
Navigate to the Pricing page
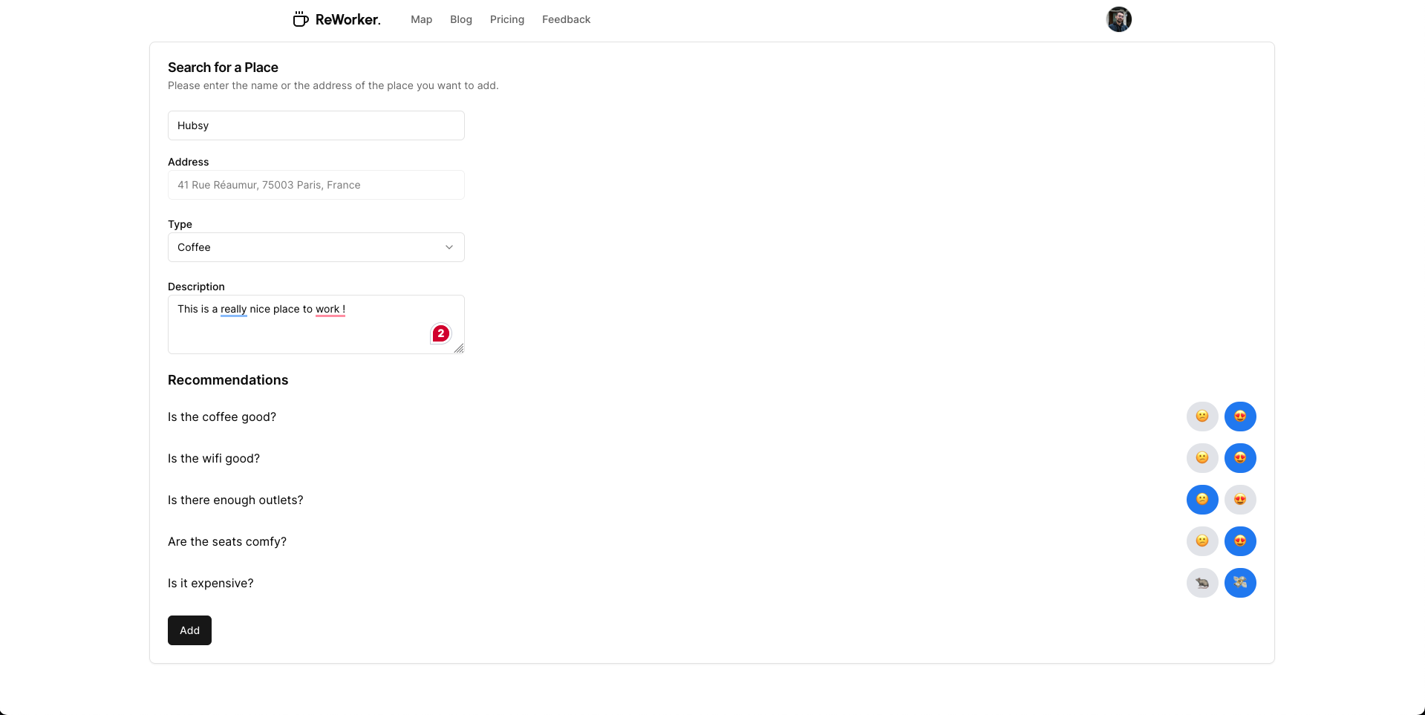(x=507, y=19)
